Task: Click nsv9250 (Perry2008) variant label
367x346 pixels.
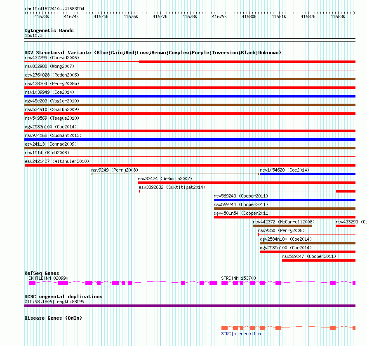Action: pyautogui.click(x=281, y=230)
